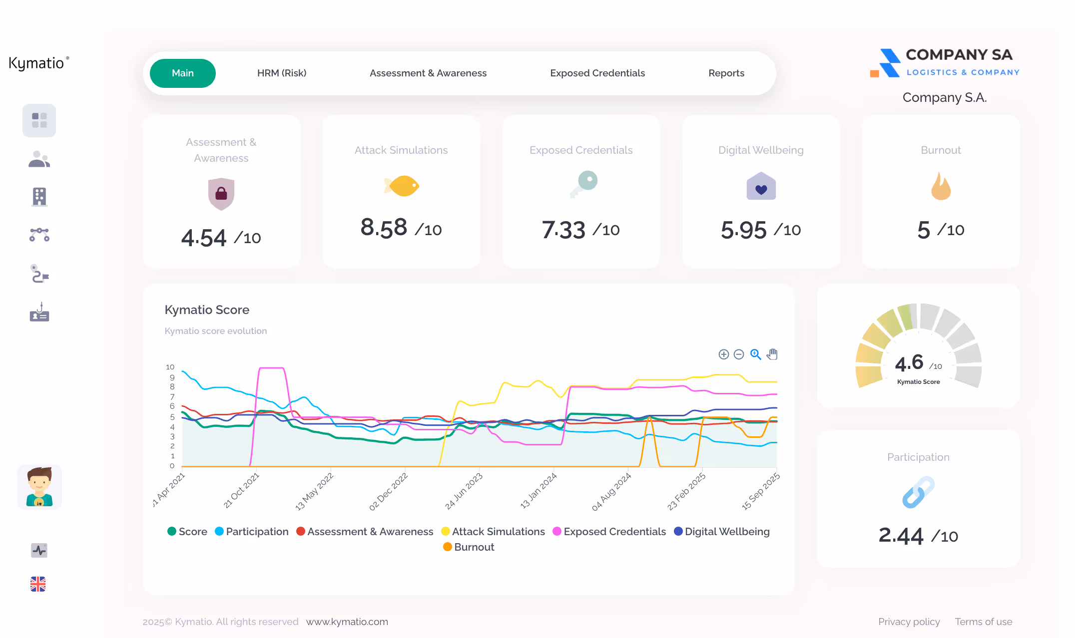Open the network path nodes sidebar icon
The width and height of the screenshot is (1075, 638).
pyautogui.click(x=39, y=234)
